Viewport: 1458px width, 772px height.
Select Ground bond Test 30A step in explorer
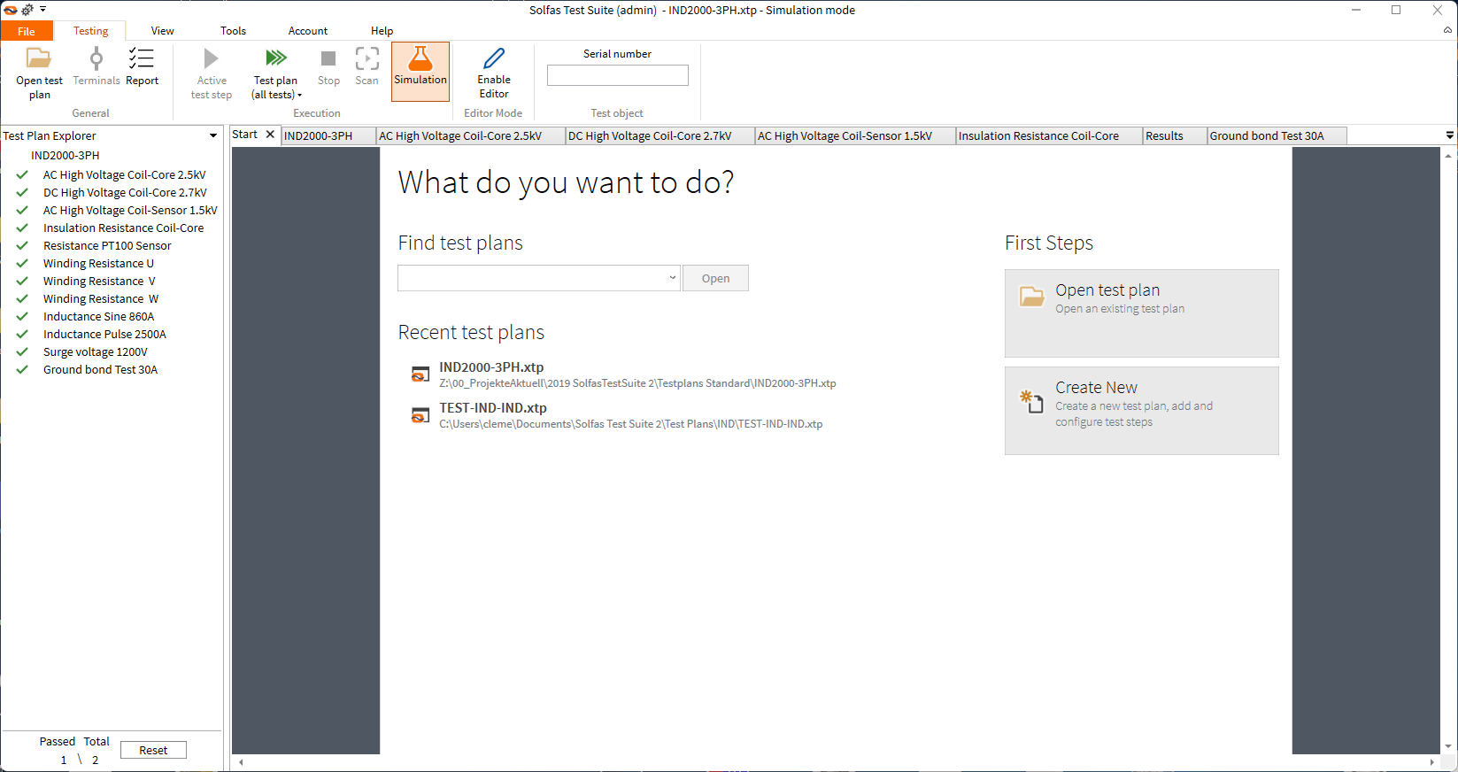point(100,369)
